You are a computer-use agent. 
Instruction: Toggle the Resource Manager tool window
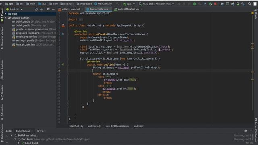(2, 37)
